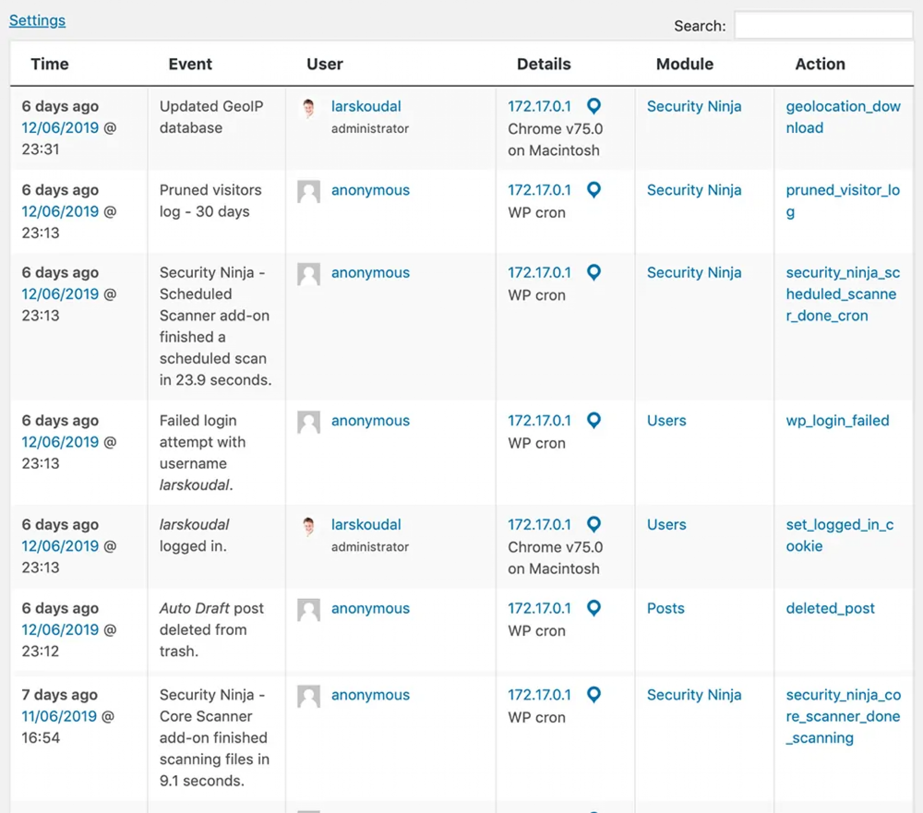Select 'Pruned visitors log - 30 days' text

[x=210, y=201]
